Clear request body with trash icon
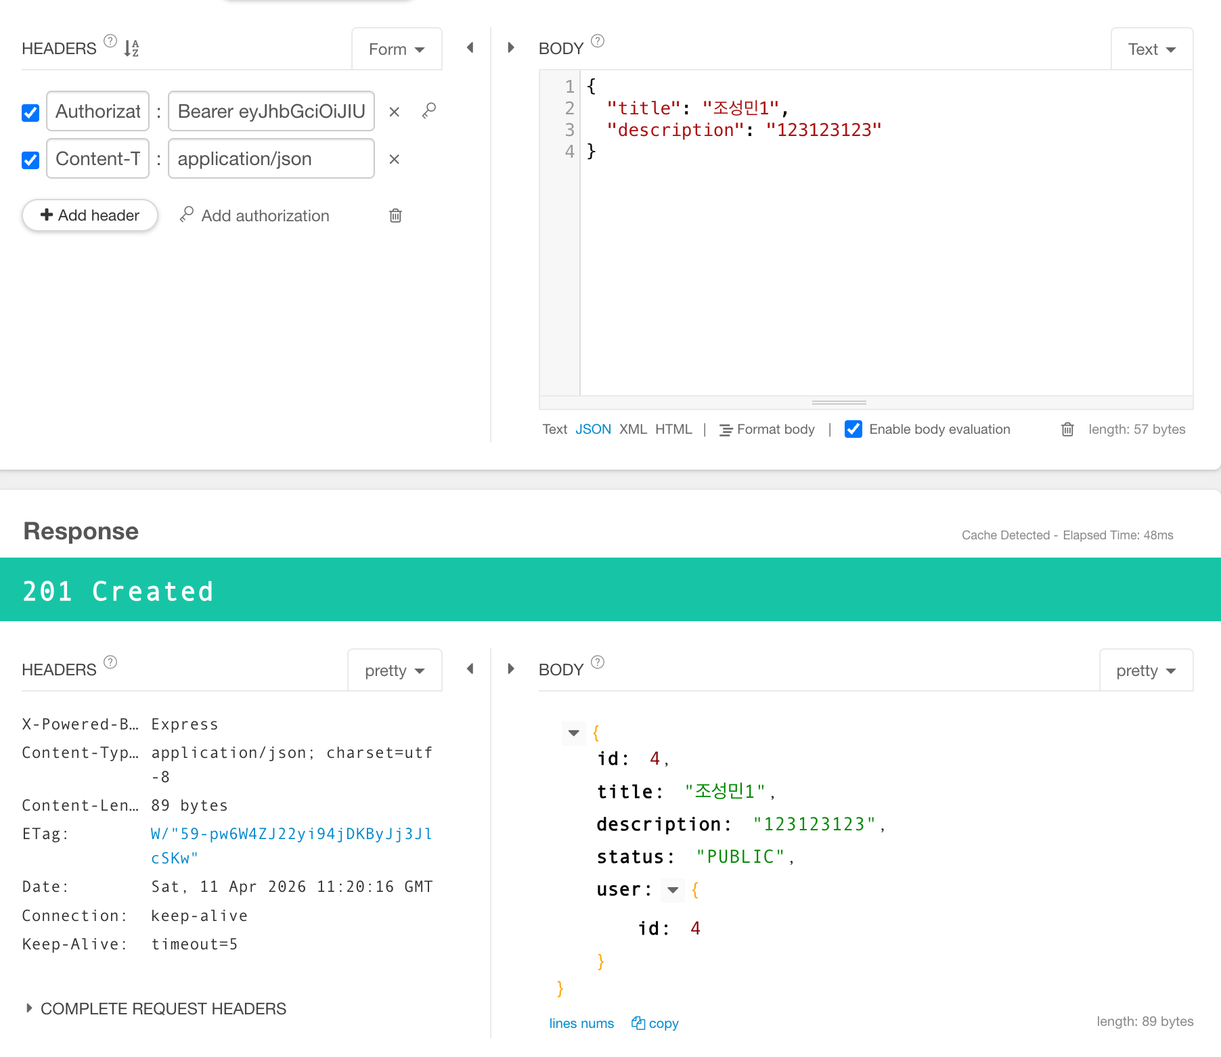This screenshot has width=1221, height=1057. click(x=1067, y=429)
